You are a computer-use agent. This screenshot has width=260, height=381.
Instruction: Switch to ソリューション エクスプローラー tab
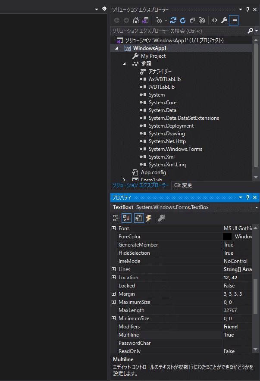point(141,185)
